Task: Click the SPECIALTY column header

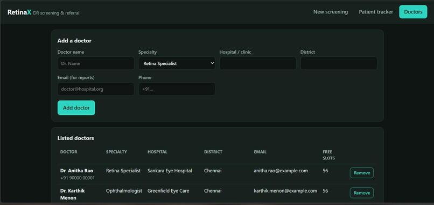Action: tap(116, 152)
